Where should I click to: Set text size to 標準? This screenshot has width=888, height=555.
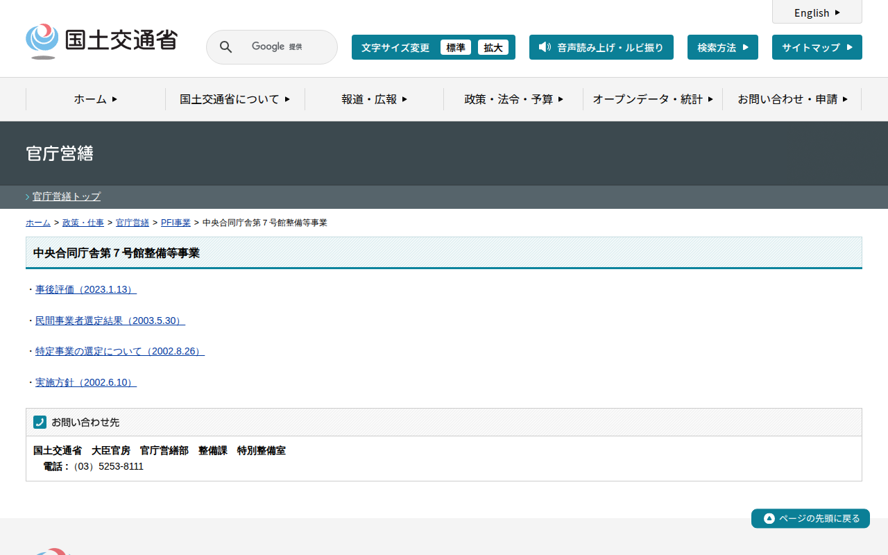click(455, 47)
